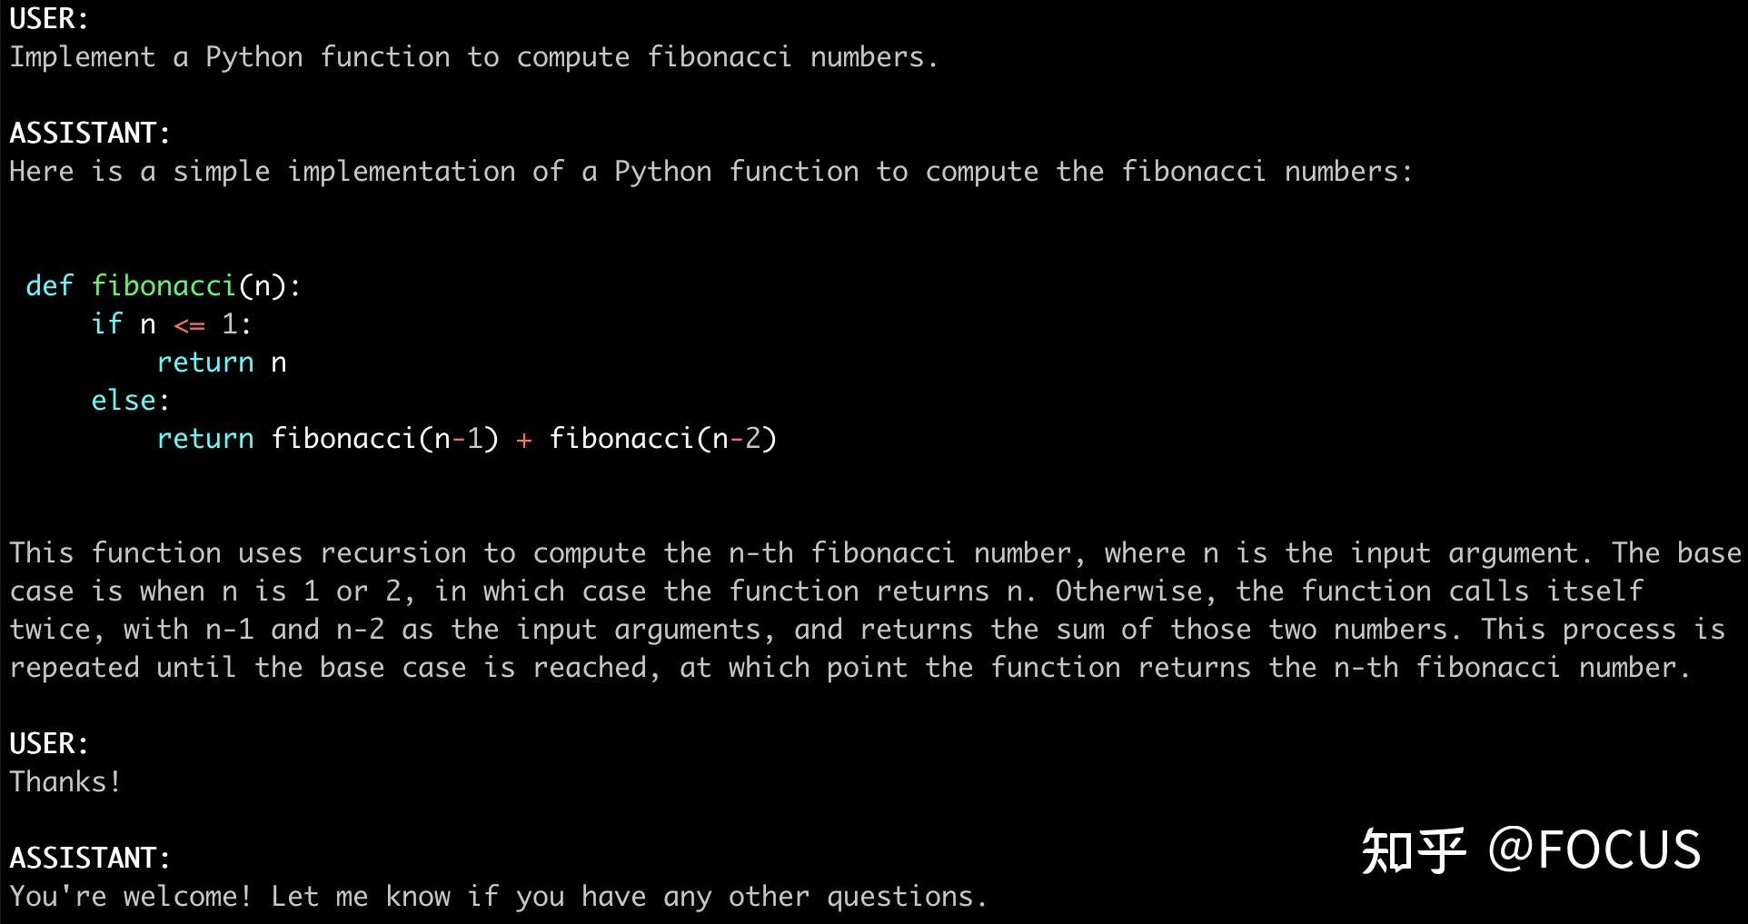Image resolution: width=1748 pixels, height=924 pixels.
Task: Click the @FOCUS watermark text
Action: click(x=1594, y=851)
